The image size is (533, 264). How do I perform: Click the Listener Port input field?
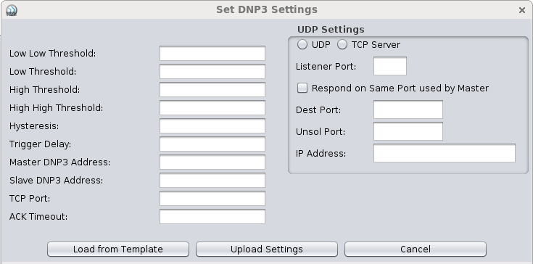[x=390, y=66]
